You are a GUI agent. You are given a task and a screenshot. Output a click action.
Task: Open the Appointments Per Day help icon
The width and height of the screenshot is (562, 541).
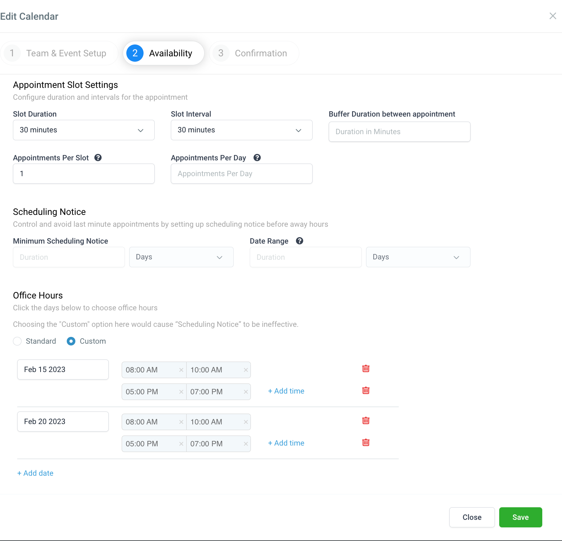[x=257, y=157]
